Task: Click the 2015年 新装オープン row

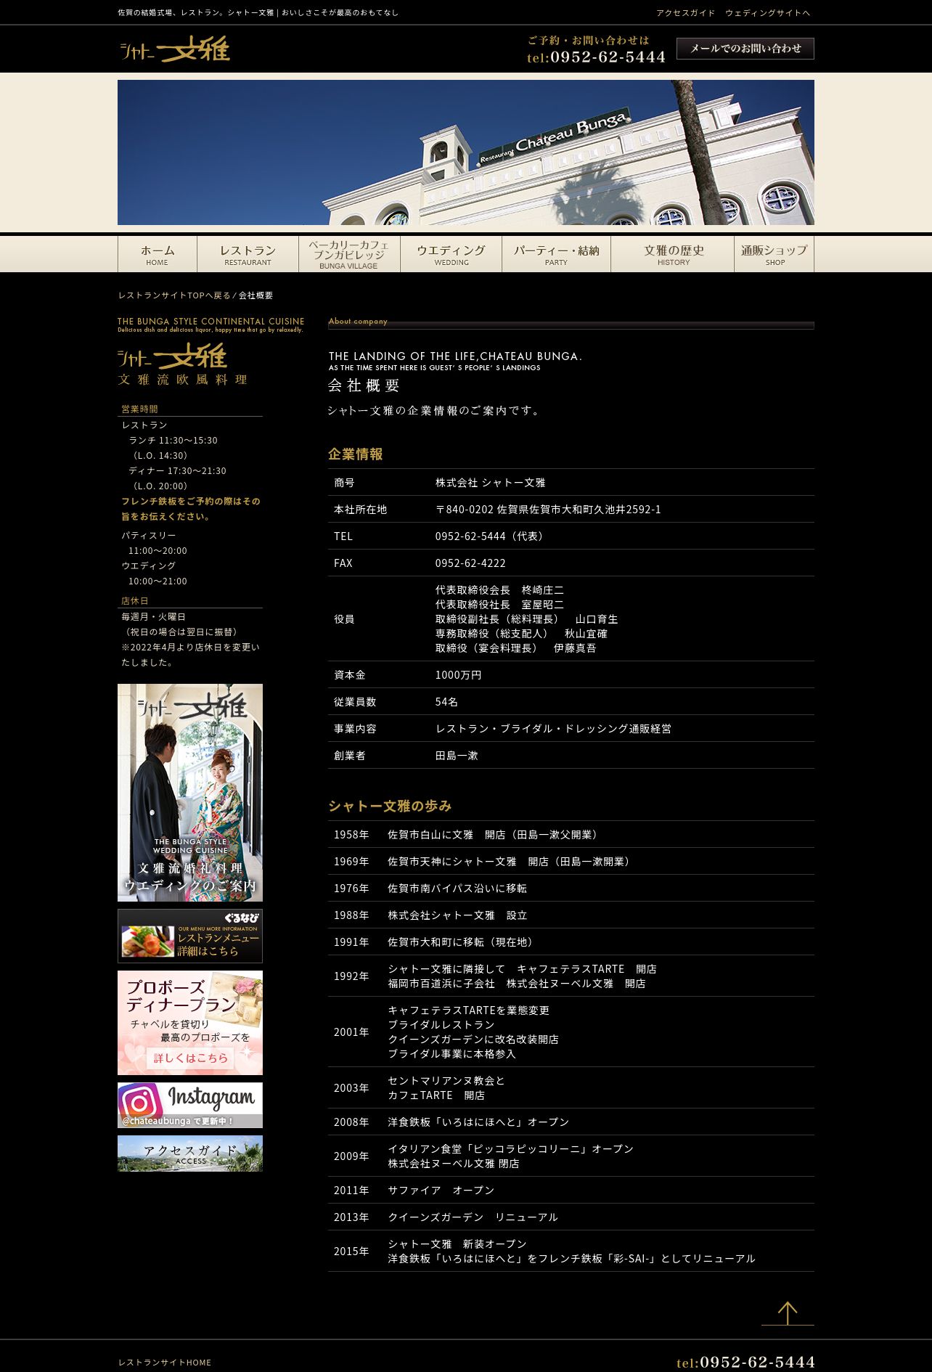Action: click(571, 1251)
